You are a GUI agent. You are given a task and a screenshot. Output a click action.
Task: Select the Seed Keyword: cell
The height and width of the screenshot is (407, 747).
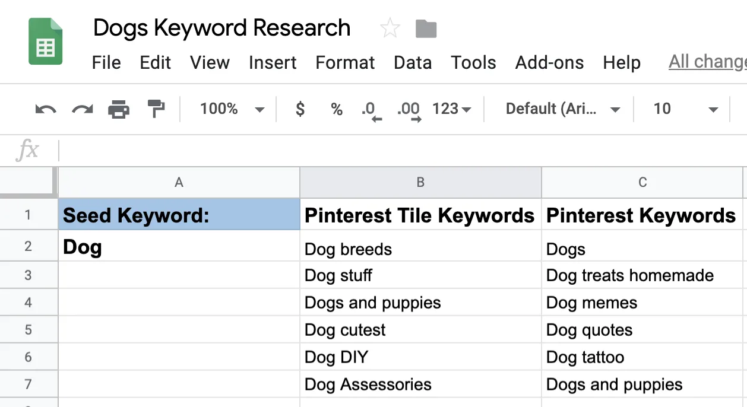point(179,214)
